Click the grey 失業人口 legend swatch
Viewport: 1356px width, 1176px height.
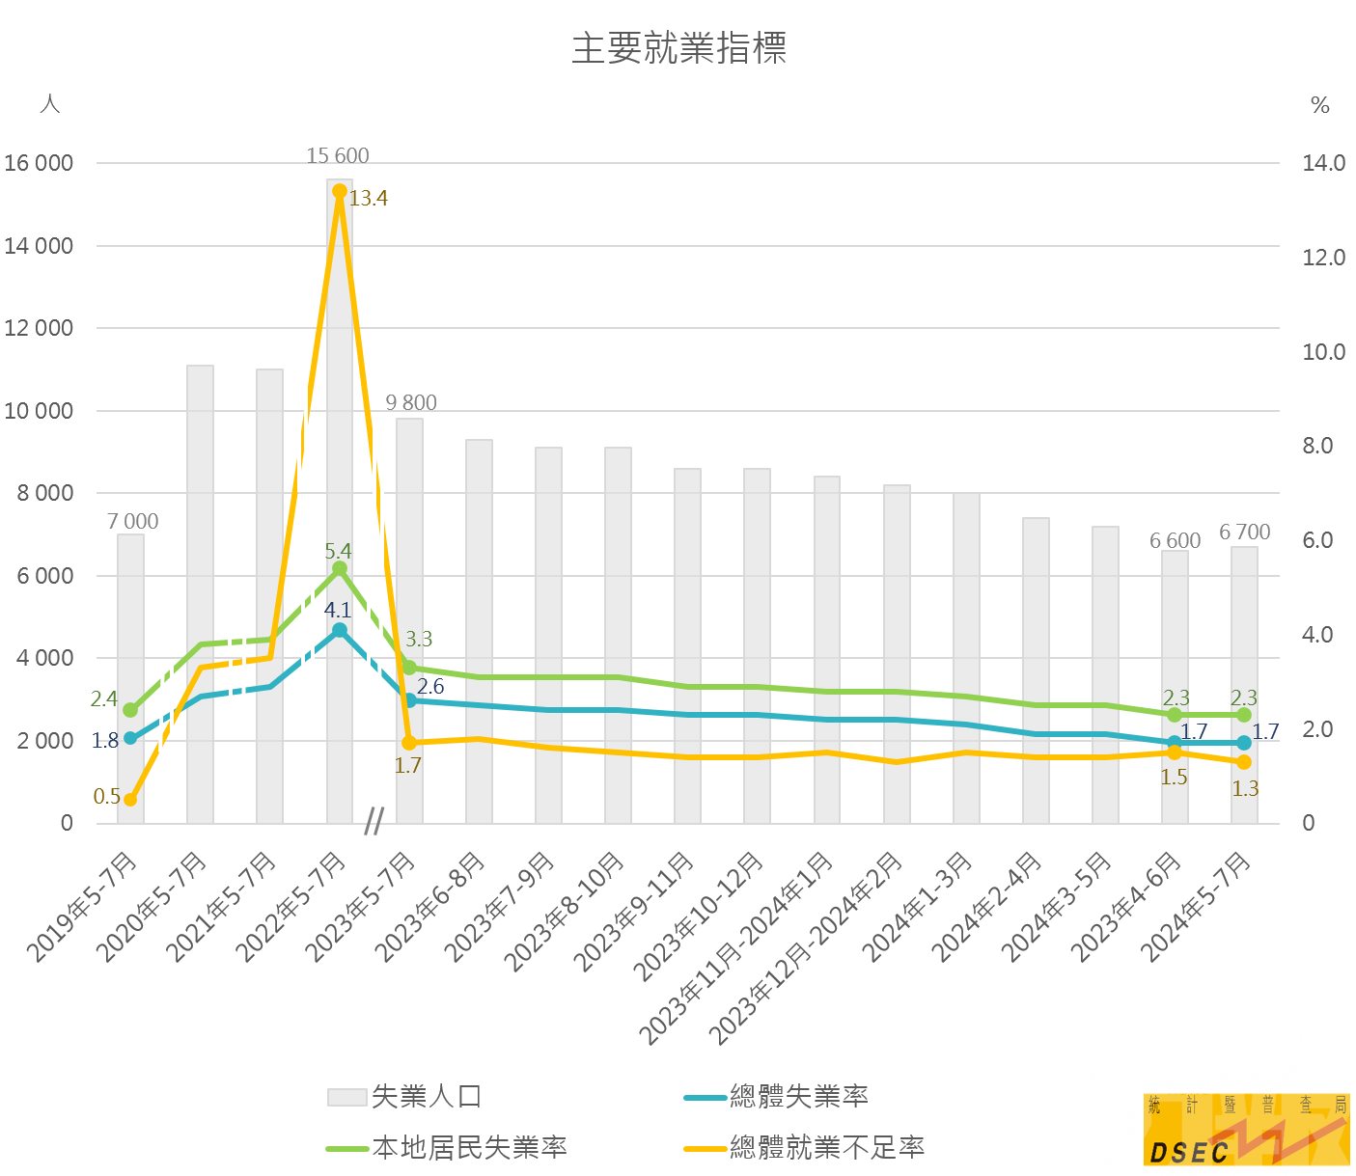coord(346,1098)
